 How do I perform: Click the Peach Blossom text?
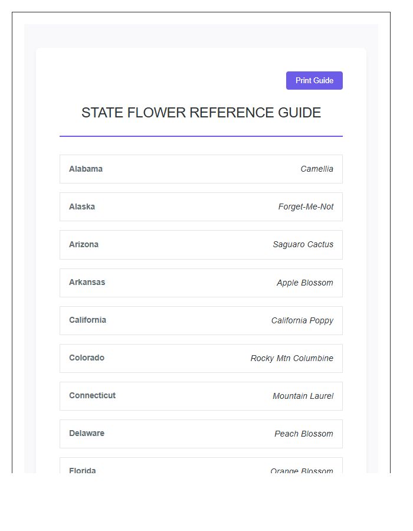point(304,434)
